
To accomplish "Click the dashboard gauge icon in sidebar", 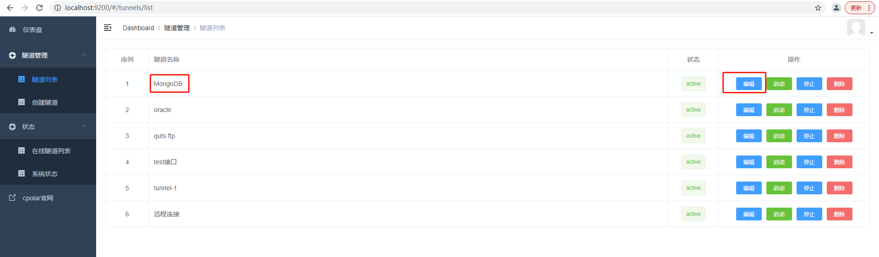I will click(x=12, y=30).
